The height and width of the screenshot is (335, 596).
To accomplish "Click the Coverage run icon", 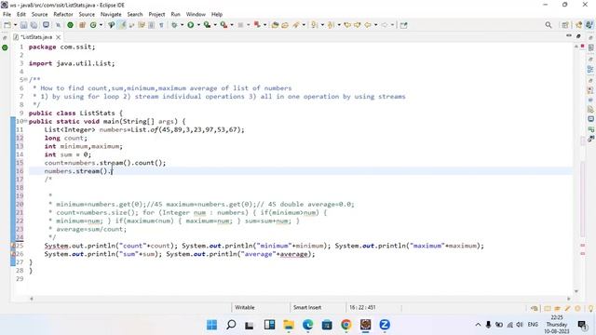I will [207, 25].
